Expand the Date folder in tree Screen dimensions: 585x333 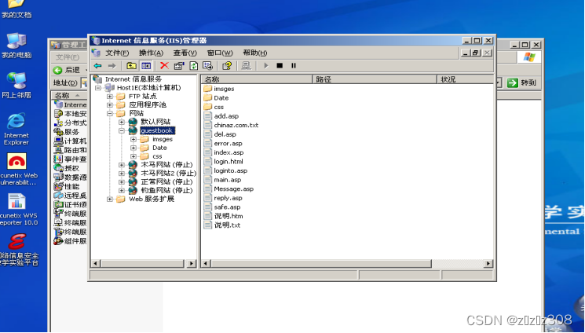tap(133, 148)
